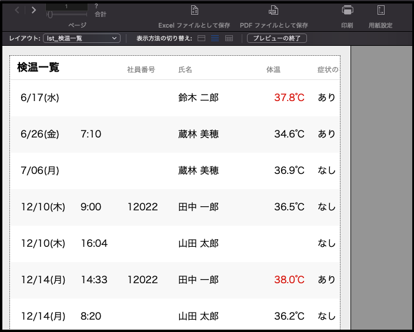The width and height of the screenshot is (414, 332).
Task: Open the layout dropdown lst_検温一覧
Action: click(x=81, y=38)
